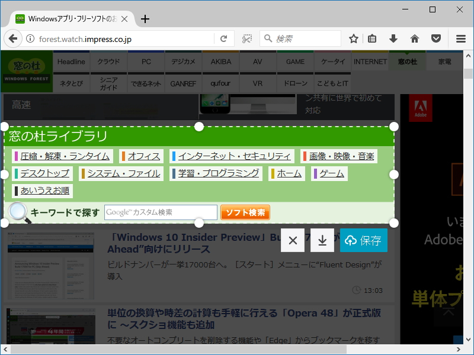This screenshot has width=474, height=355.
Task: Reload the current page
Action: 223,38
